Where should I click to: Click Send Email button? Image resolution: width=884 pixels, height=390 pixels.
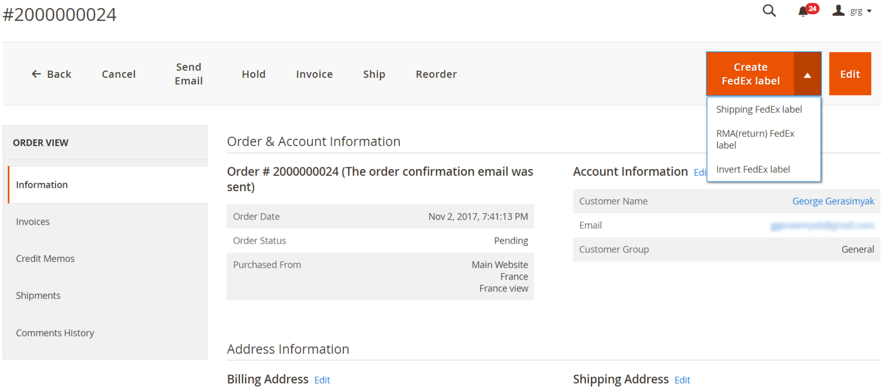pyautogui.click(x=188, y=74)
